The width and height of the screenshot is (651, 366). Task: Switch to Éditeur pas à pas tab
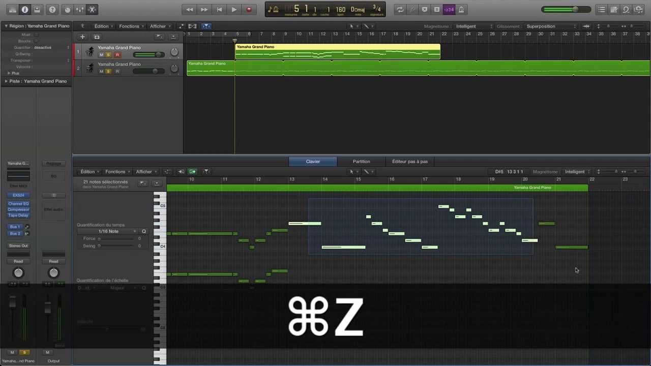[x=410, y=162]
